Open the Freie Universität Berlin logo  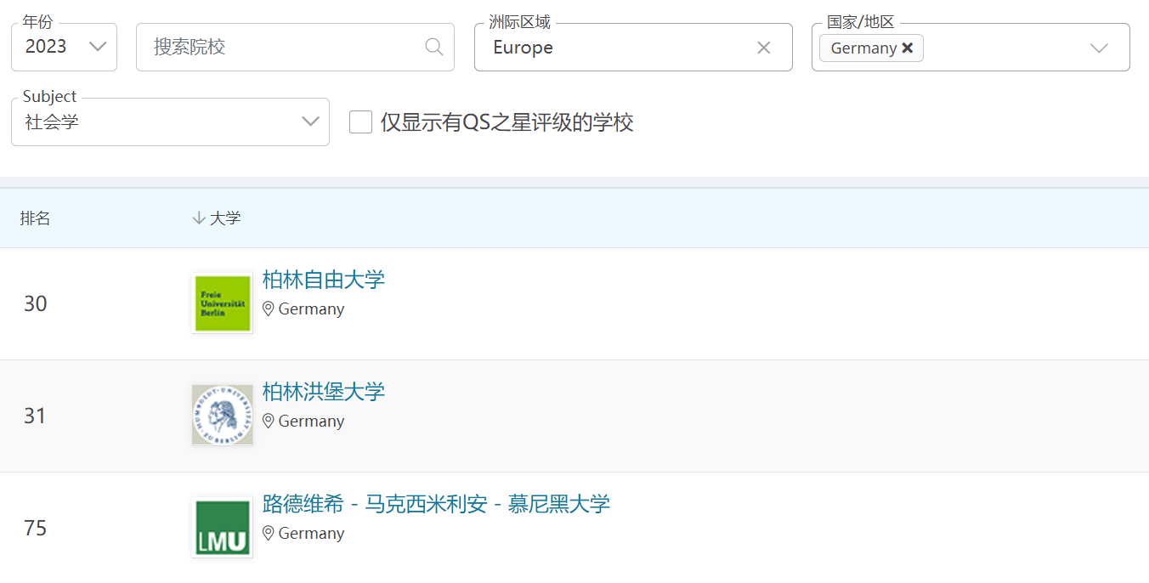223,303
